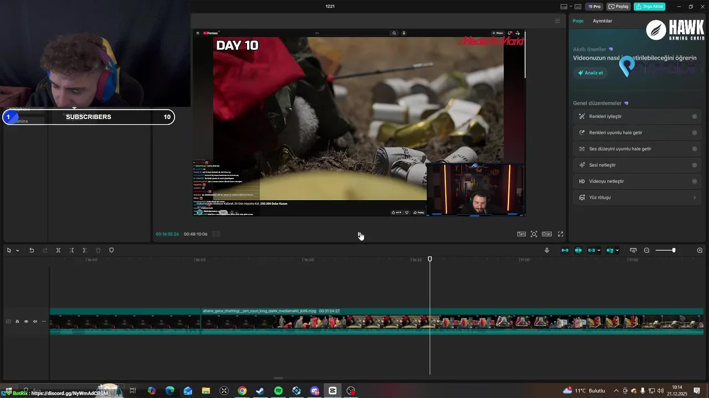
Task: Click the Tam quality button in player
Action: [521, 234]
